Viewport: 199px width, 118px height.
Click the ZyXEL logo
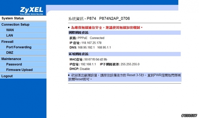pos(31,11)
